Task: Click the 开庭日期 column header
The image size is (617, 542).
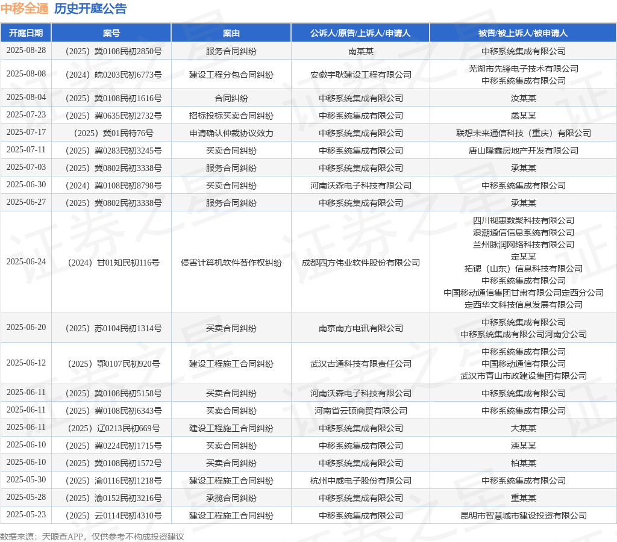Action: [26, 33]
